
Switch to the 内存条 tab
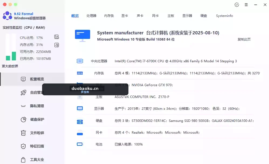[109, 16]
